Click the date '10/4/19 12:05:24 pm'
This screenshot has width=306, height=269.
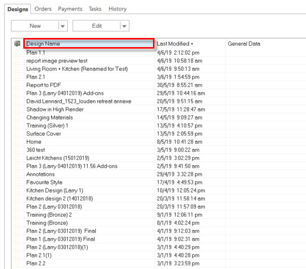(x=181, y=190)
